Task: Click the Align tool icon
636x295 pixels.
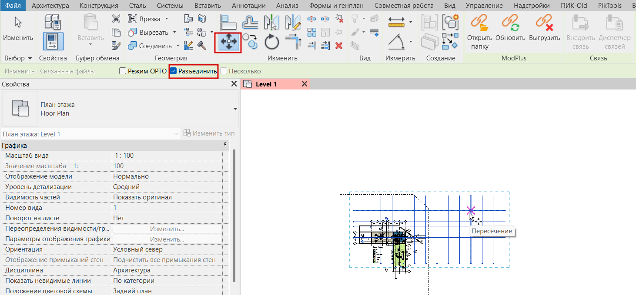Action: 229,22
